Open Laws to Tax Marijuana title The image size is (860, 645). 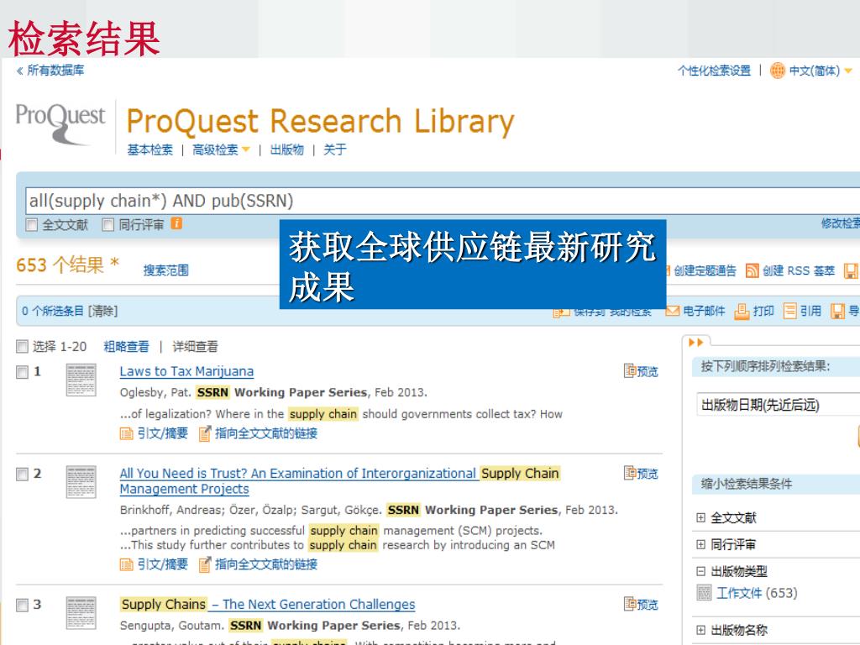pyautogui.click(x=186, y=371)
